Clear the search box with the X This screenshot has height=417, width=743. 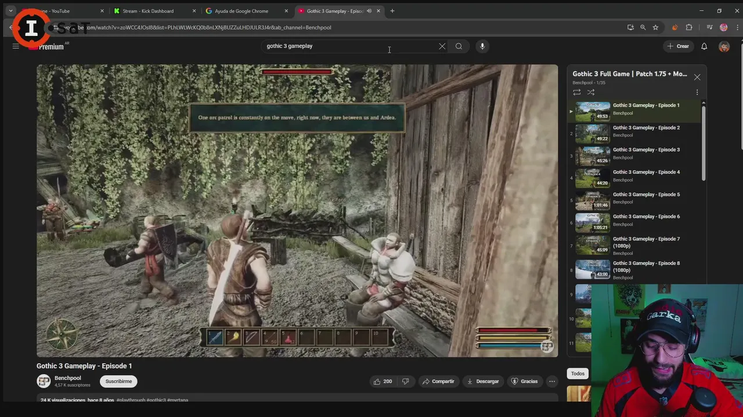442,46
